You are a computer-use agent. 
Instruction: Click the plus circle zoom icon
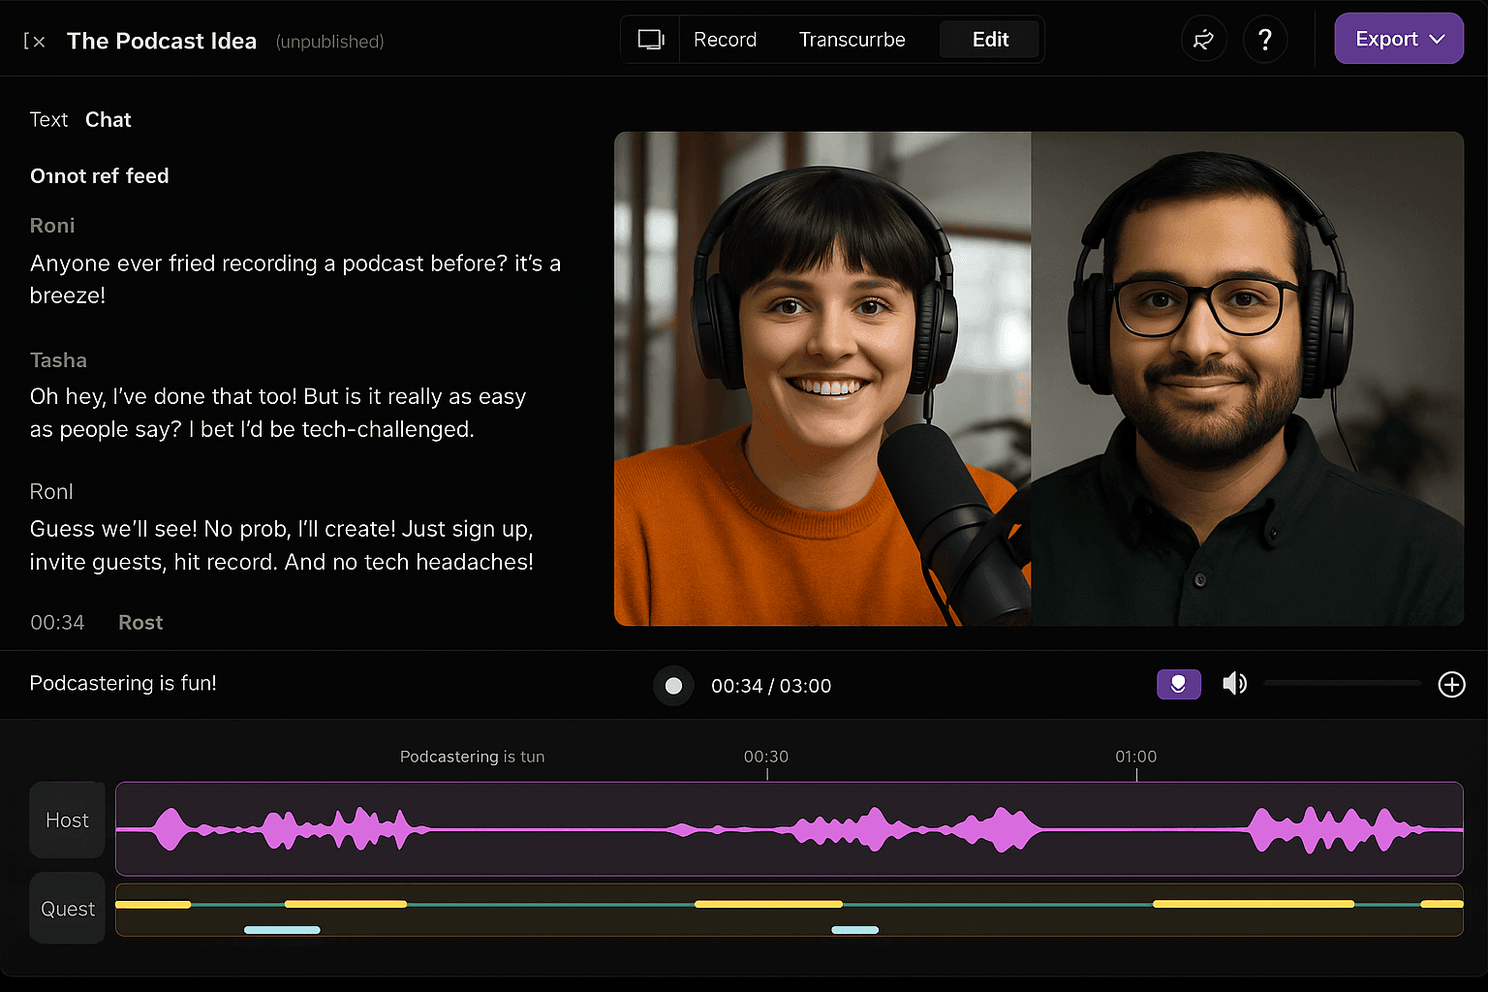pos(1451,685)
